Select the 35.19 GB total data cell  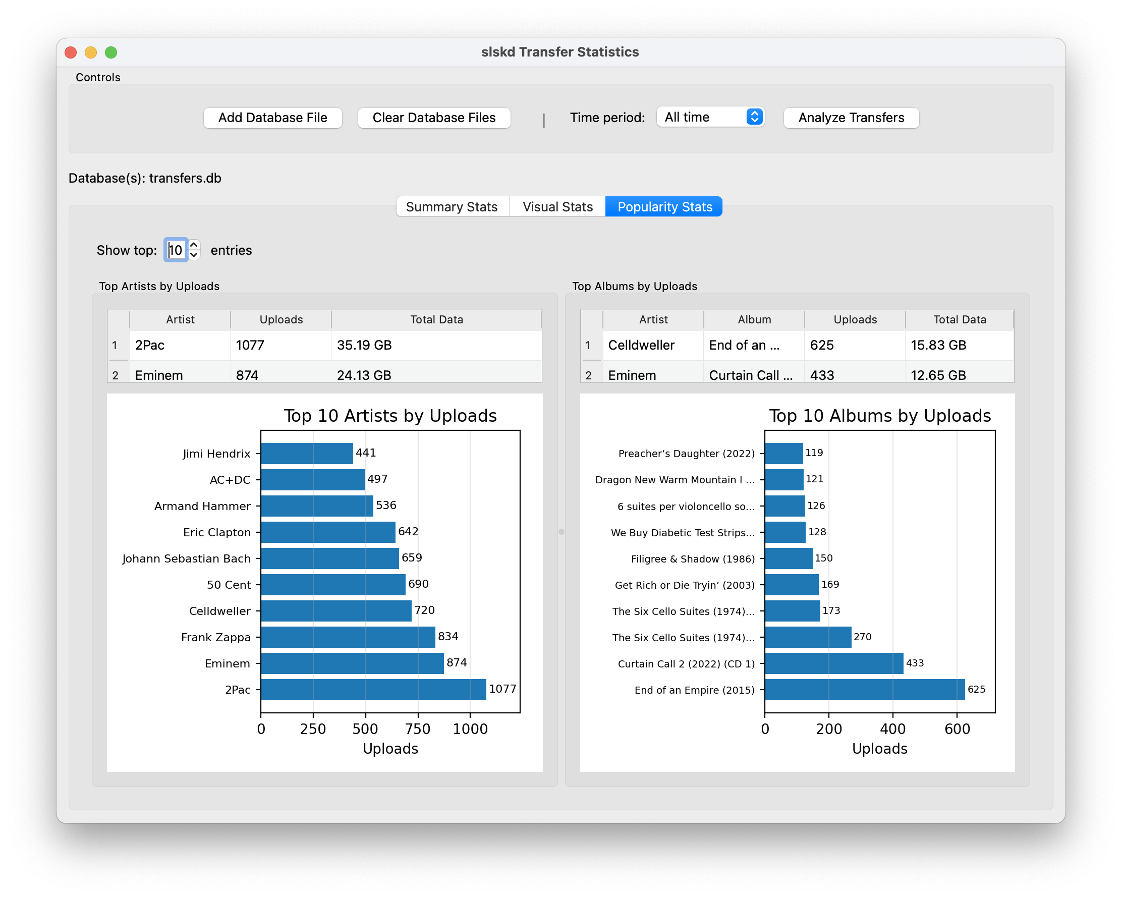click(436, 345)
